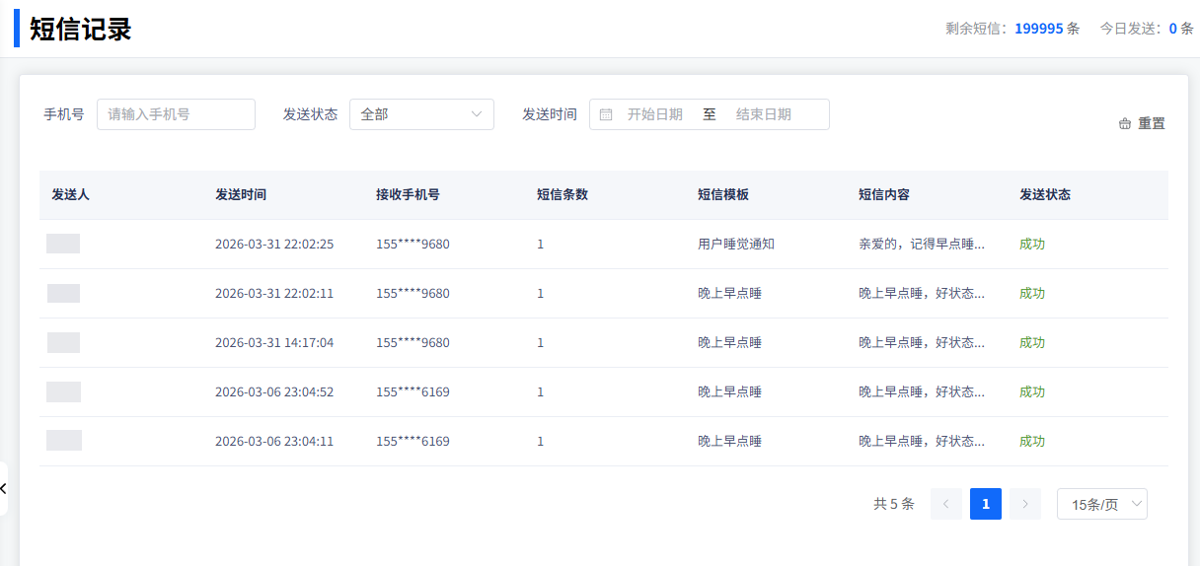The width and height of the screenshot is (1200, 566).
Task: Select the 结束日期 end date field
Action: 763,114
